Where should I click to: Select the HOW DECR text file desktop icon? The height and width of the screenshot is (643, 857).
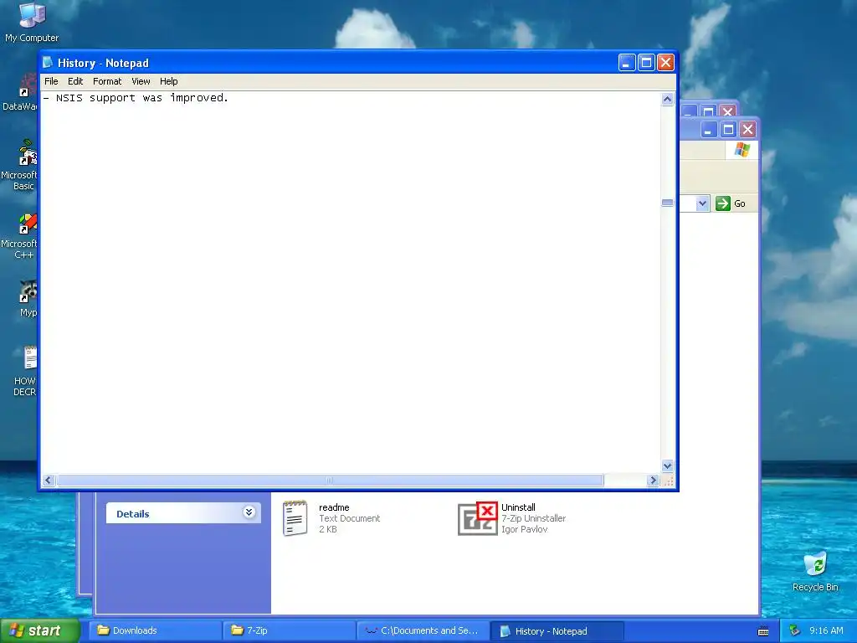pyautogui.click(x=29, y=358)
